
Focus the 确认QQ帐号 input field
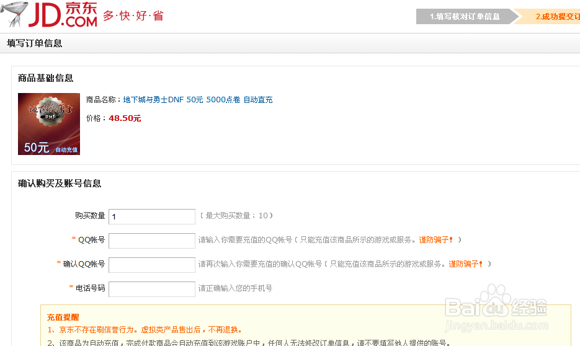[x=151, y=265]
